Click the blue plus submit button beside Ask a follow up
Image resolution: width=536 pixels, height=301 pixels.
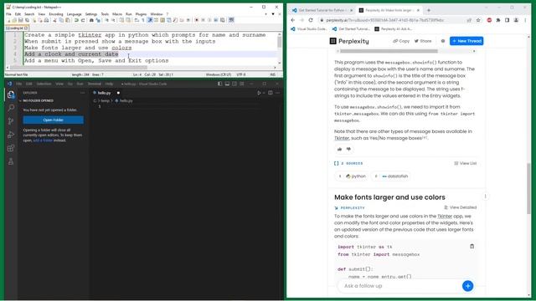(x=467, y=286)
